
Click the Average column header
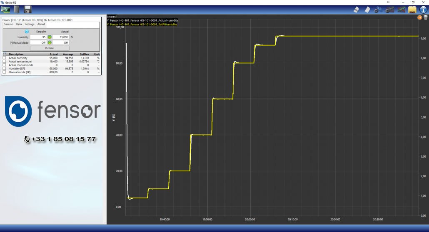coord(68,54)
